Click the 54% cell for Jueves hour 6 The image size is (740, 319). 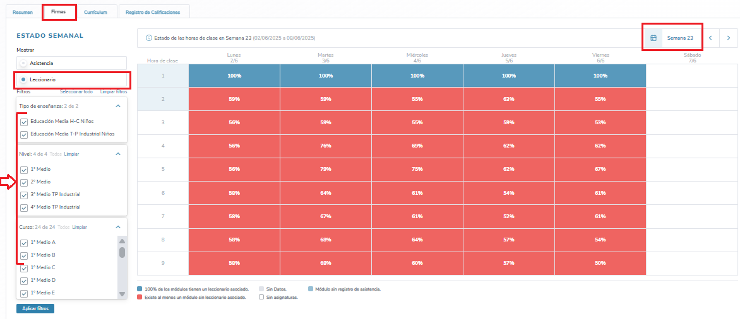[509, 193]
